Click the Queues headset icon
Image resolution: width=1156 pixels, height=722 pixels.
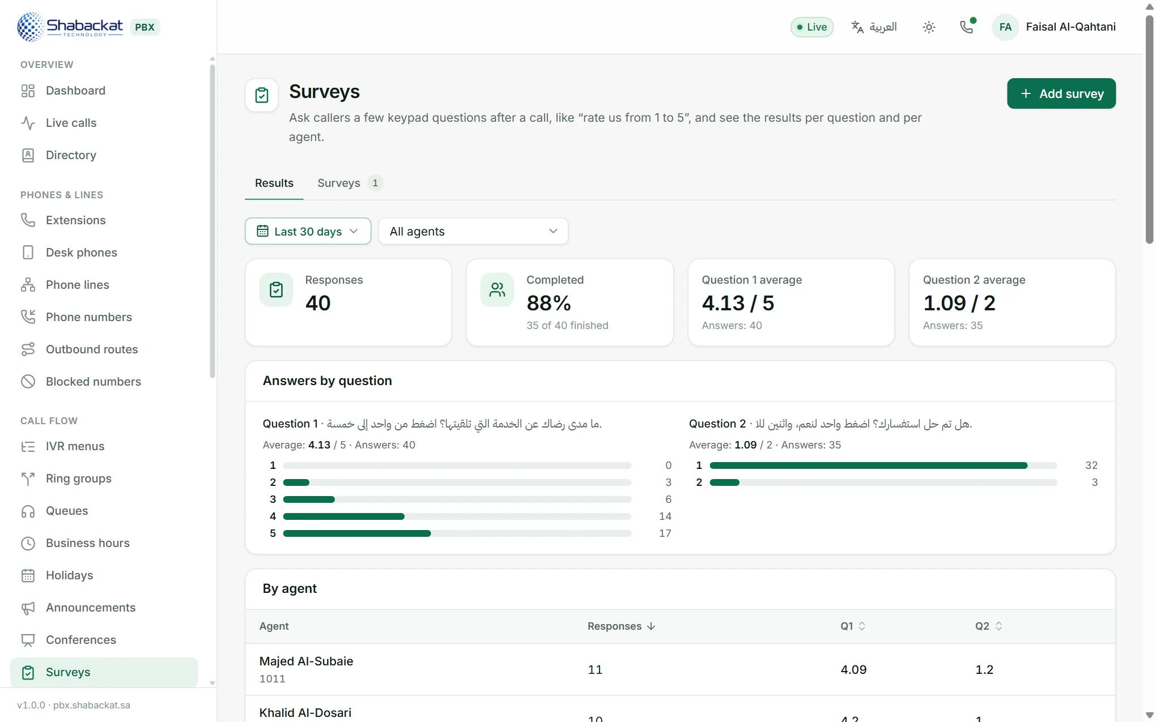coord(28,511)
